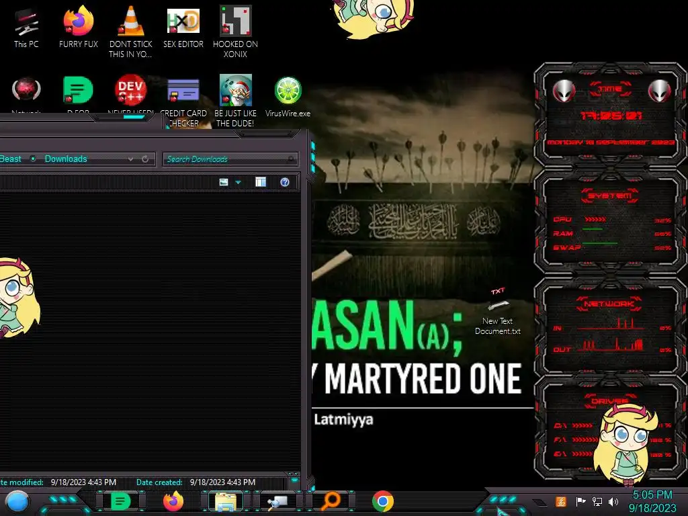Launch HOOKED ON XONIX desktop shortcut
The width and height of the screenshot is (688, 516).
[x=236, y=32]
